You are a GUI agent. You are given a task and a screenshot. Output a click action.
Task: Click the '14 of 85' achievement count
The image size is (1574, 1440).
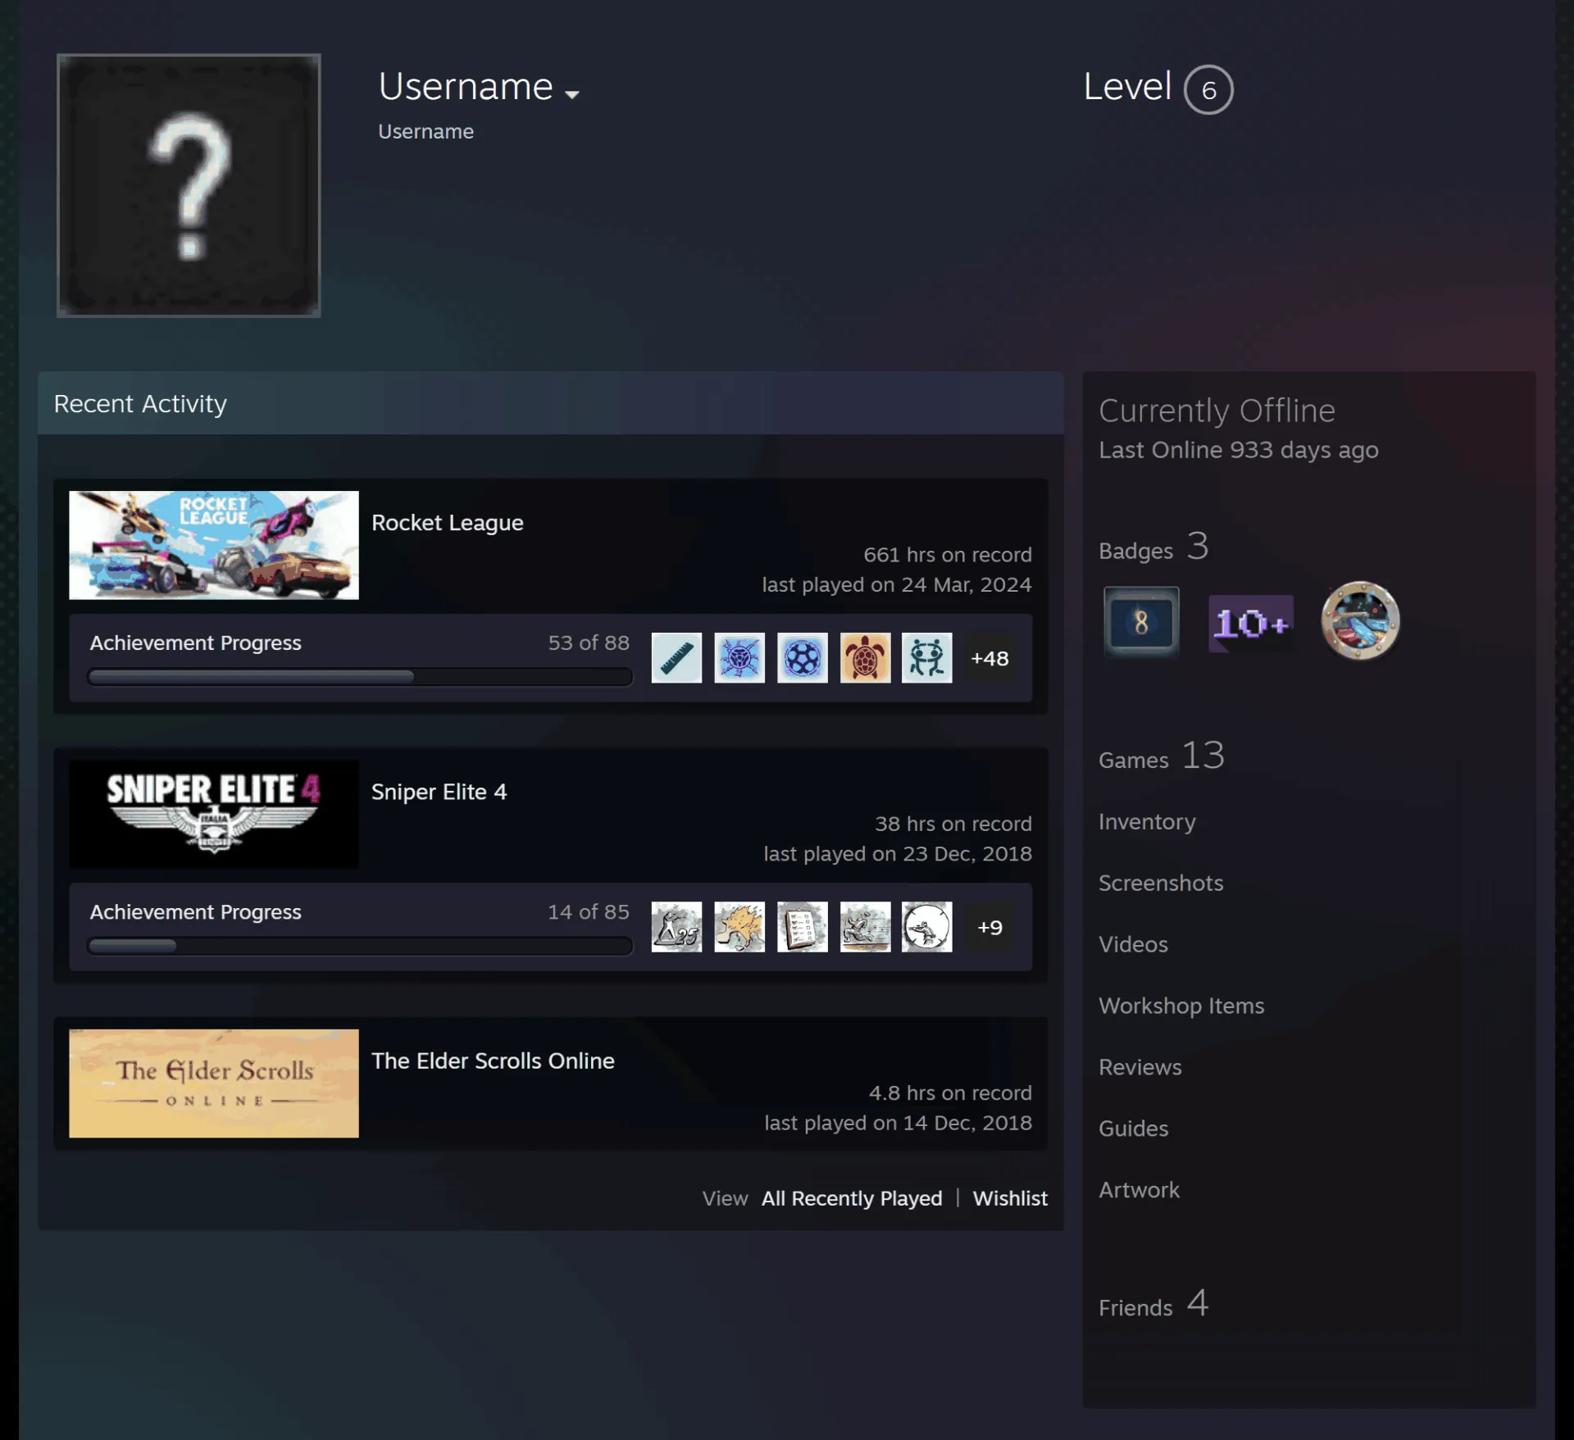[589, 911]
